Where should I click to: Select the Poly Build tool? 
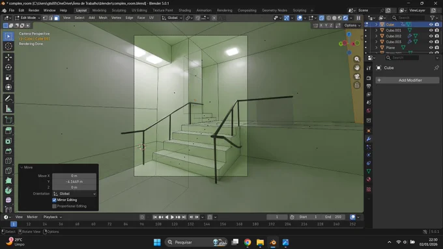8,181
